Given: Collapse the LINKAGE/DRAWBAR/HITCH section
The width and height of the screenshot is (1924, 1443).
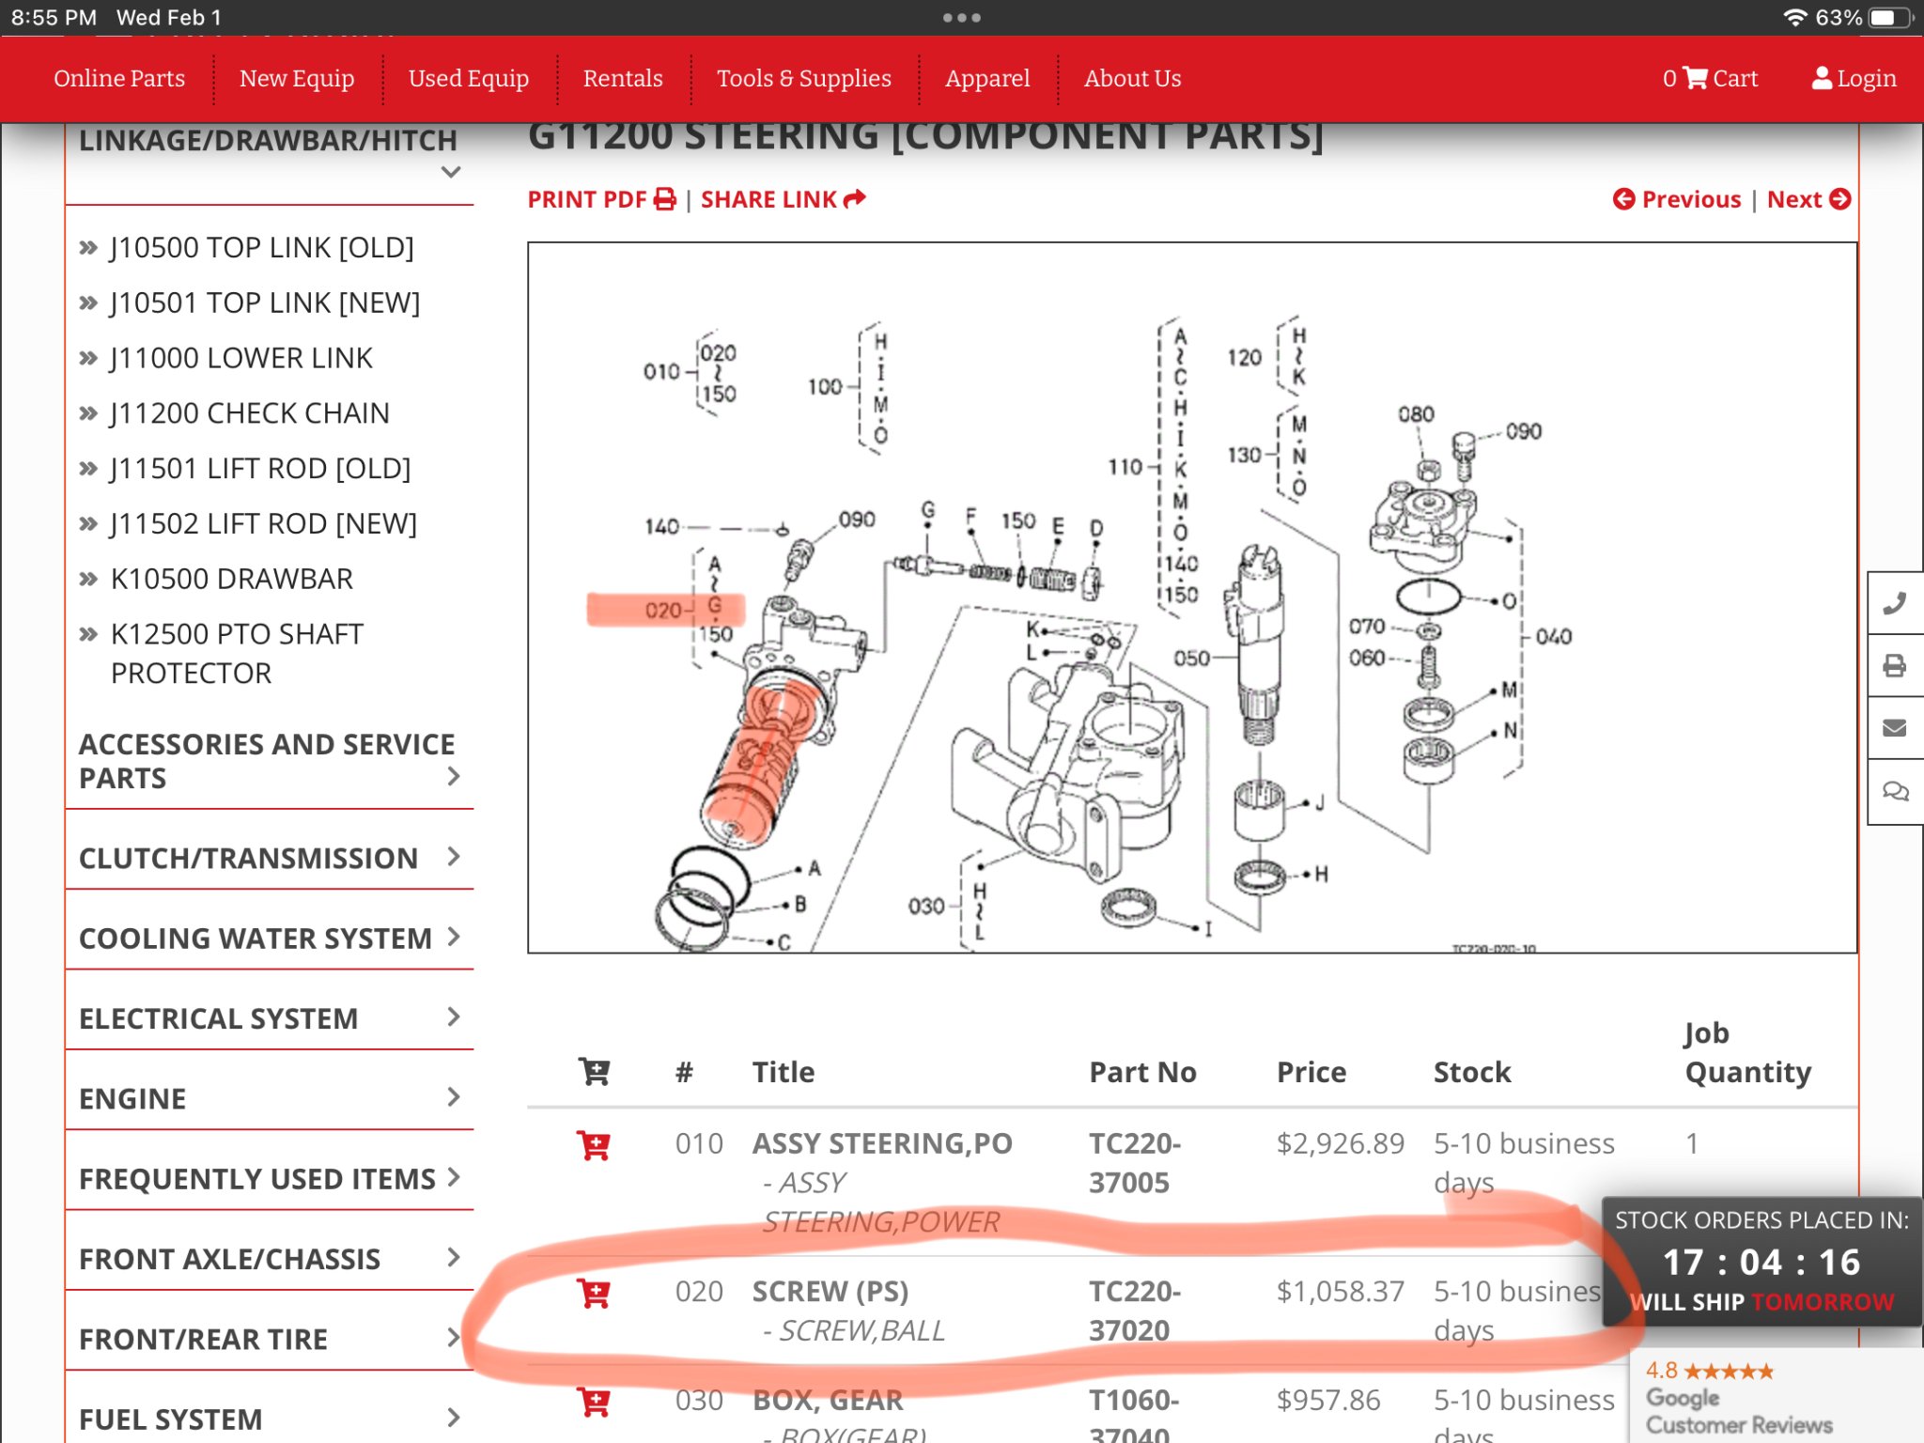Looking at the screenshot, I should (x=451, y=172).
